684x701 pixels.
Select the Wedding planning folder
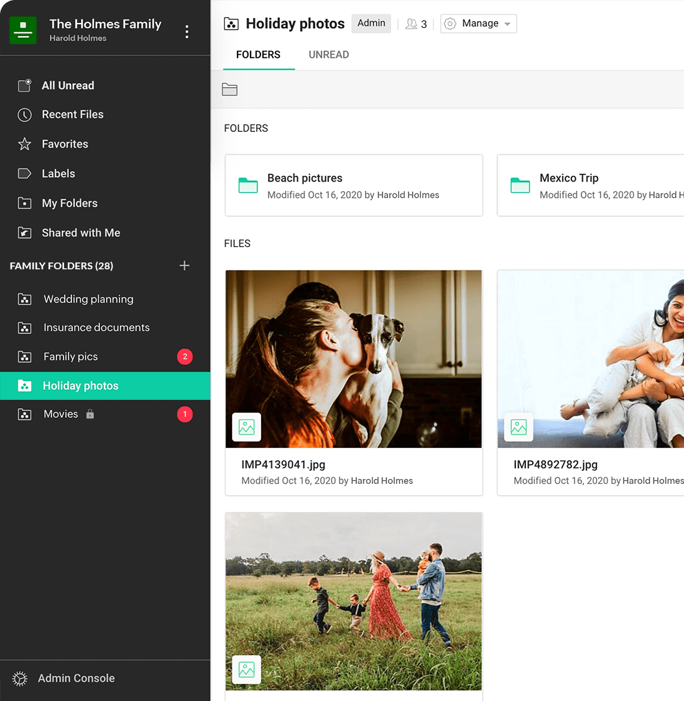(x=88, y=299)
